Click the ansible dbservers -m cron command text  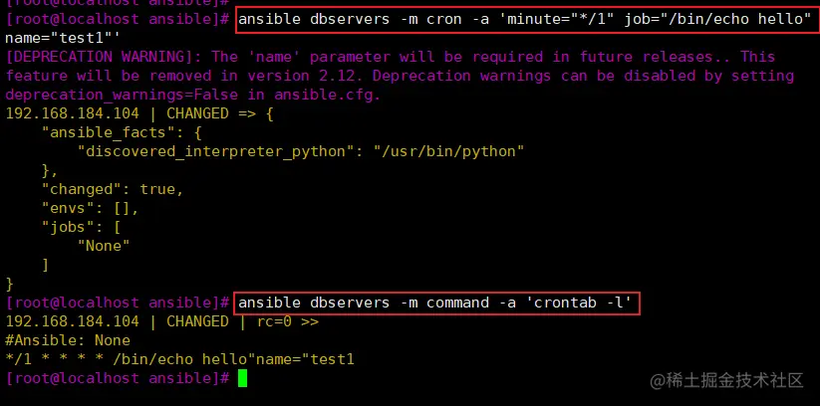click(524, 20)
